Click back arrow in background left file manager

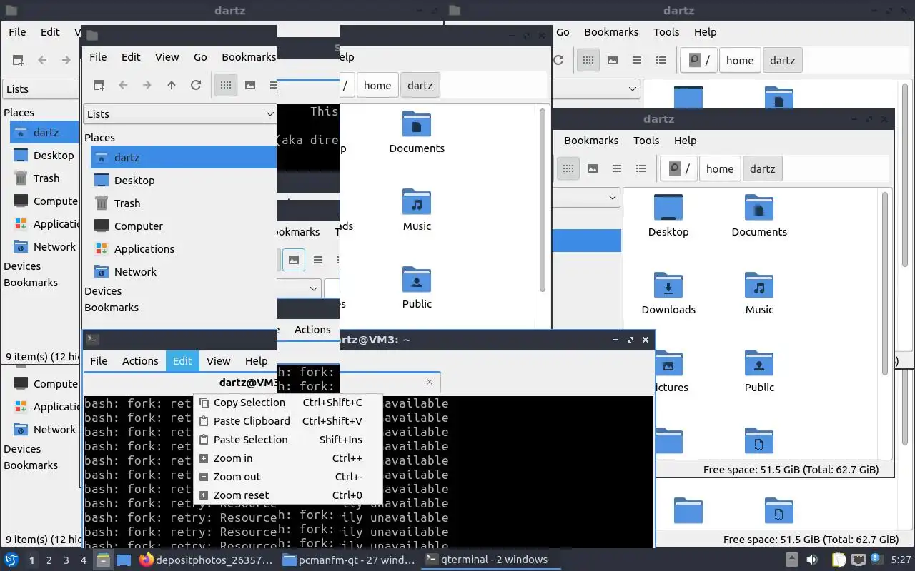(42, 60)
